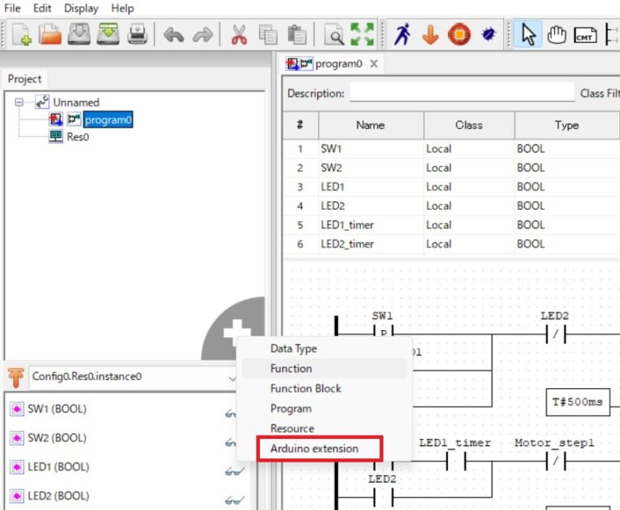This screenshot has height=510, width=620.
Task: Toggle the debug glasses for LED2 (BOOL)
Action: pyautogui.click(x=233, y=500)
